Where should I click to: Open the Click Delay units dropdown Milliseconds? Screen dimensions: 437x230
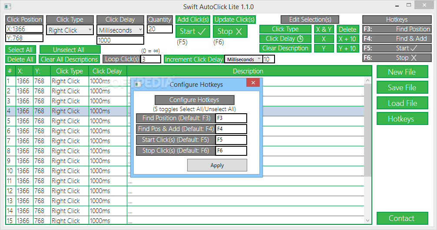pyautogui.click(x=120, y=30)
